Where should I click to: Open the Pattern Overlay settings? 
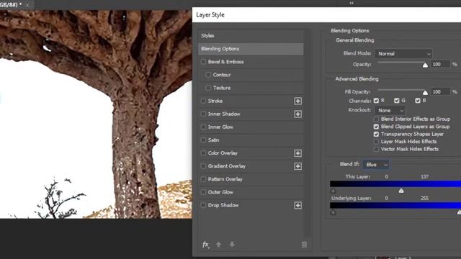click(225, 179)
